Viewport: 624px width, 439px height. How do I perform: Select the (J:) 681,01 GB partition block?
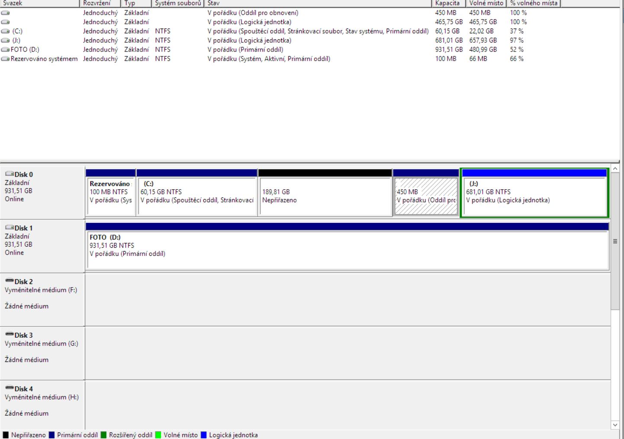click(x=534, y=196)
